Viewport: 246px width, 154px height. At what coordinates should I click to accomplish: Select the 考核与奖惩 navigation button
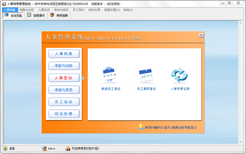click(x=64, y=90)
